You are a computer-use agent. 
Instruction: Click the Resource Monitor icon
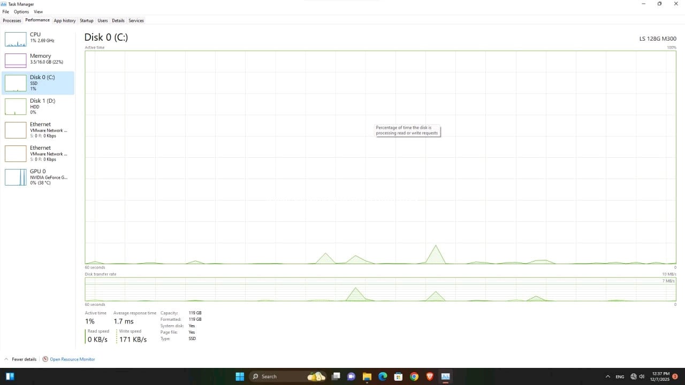(x=45, y=359)
